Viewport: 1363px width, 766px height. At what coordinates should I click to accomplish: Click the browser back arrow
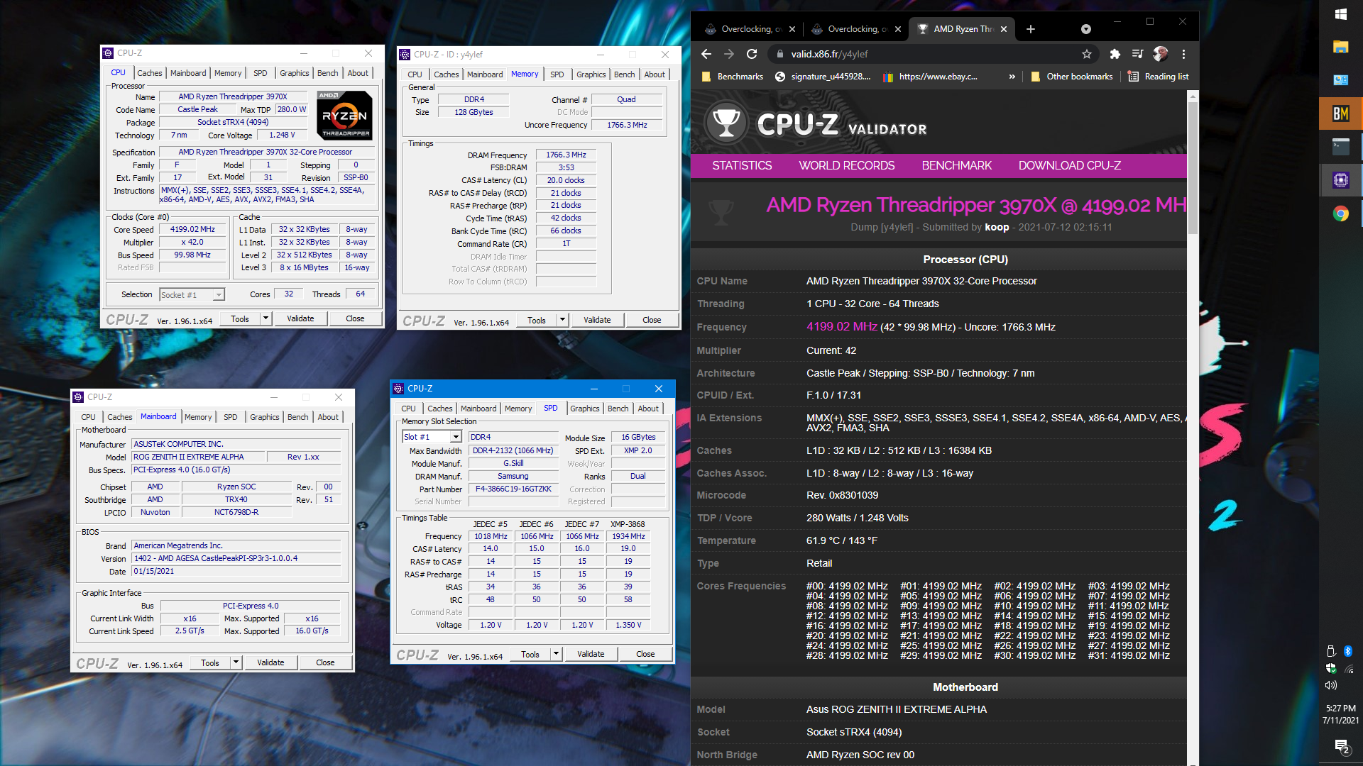point(706,54)
